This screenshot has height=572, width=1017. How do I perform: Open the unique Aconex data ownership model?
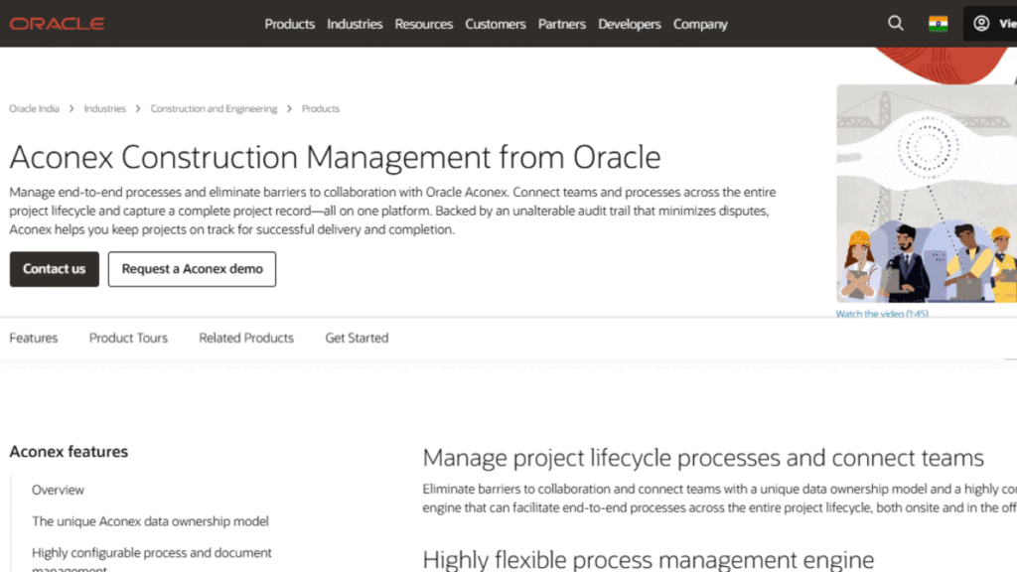point(150,521)
